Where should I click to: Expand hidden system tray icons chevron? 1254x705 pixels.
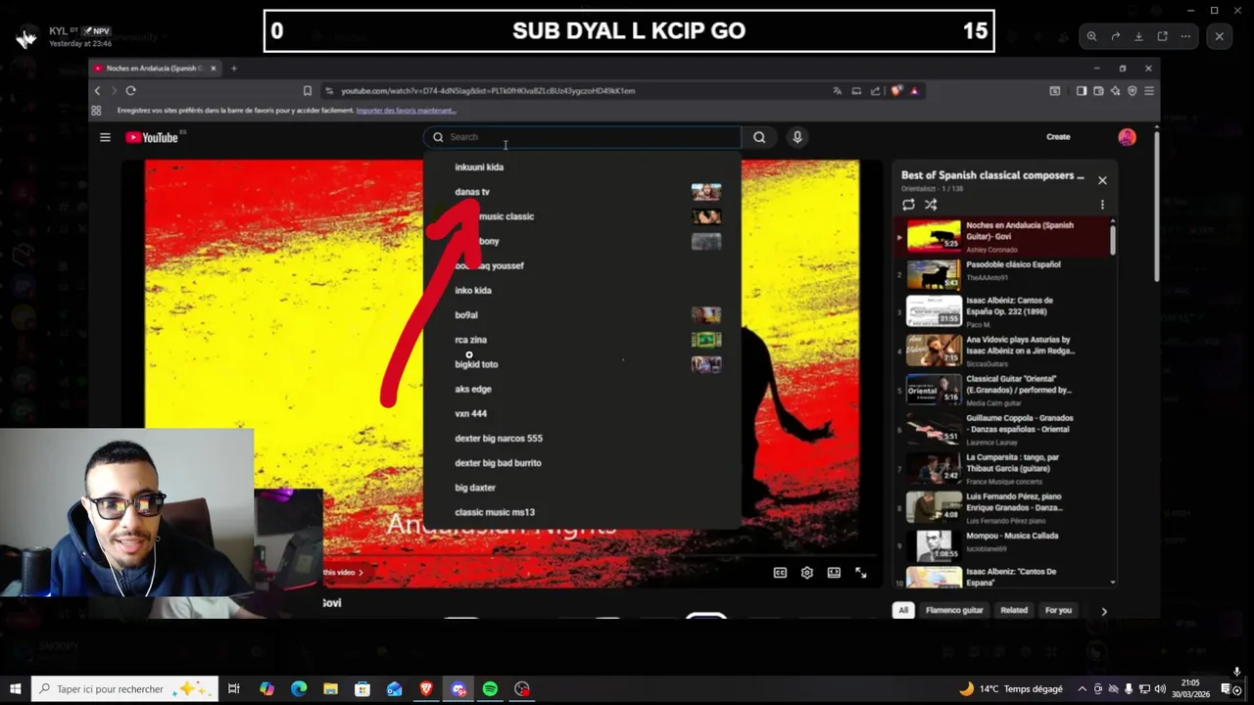1082,688
